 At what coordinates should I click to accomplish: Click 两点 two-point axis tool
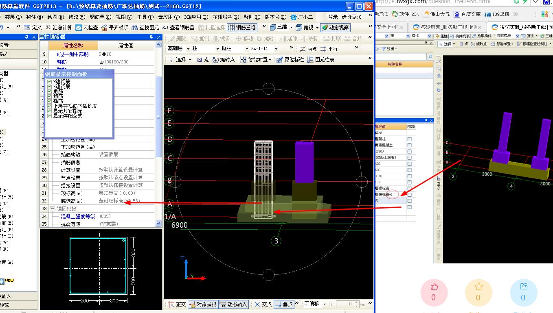[308, 49]
